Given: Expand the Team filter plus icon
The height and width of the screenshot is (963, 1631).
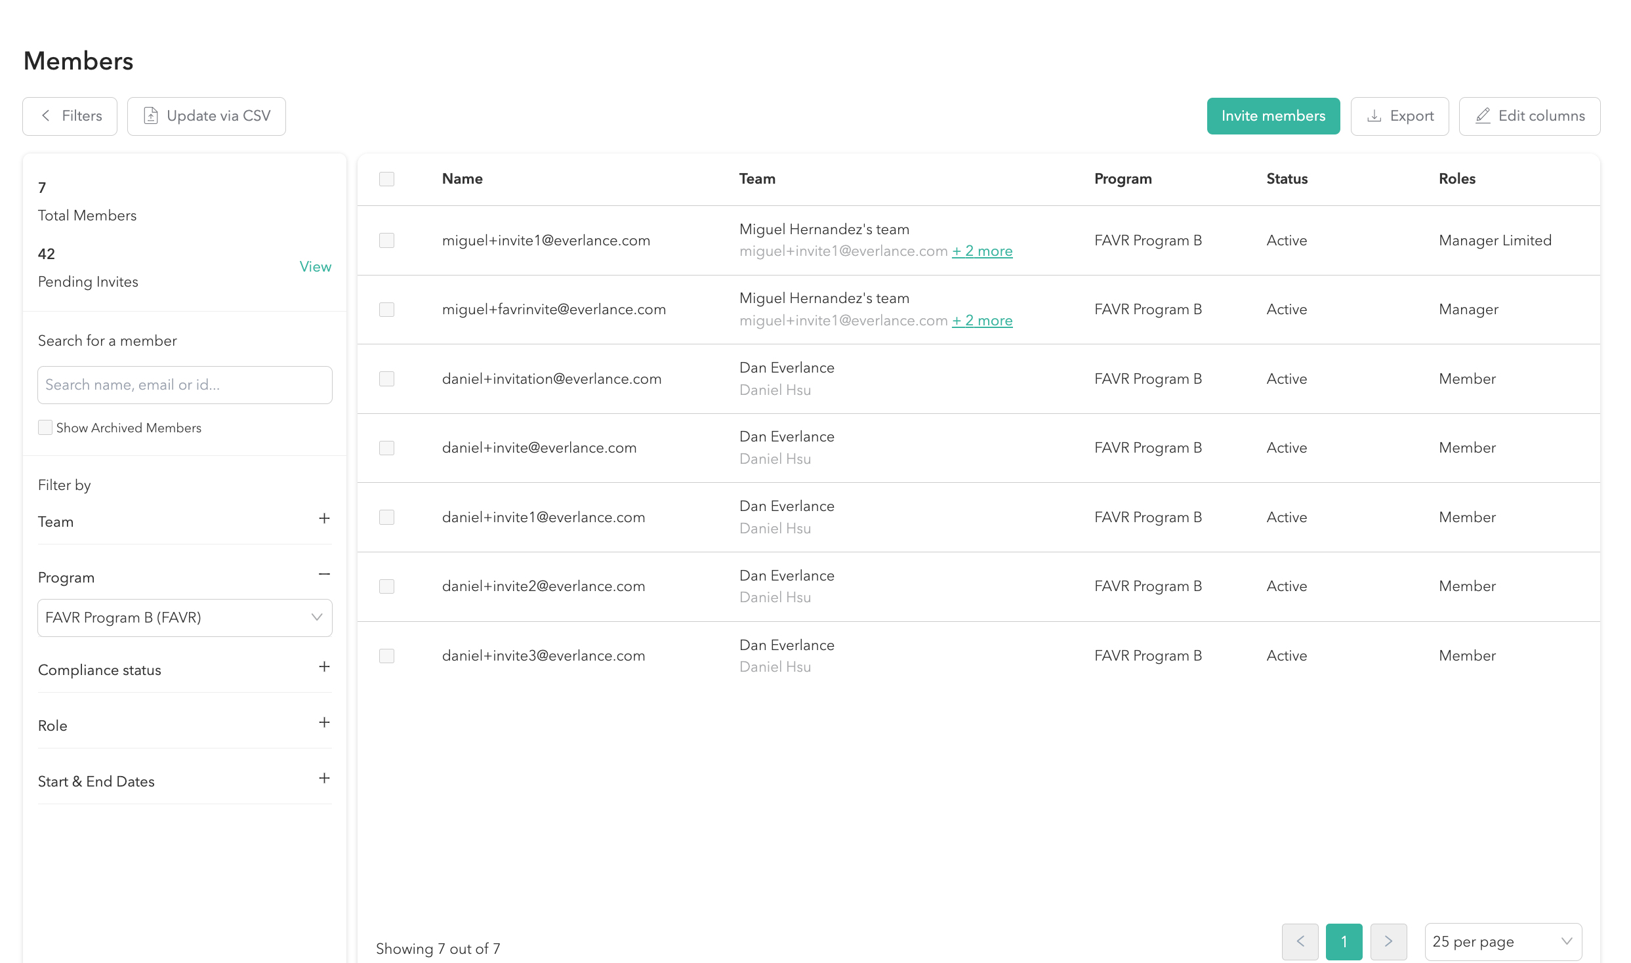Looking at the screenshot, I should click(324, 519).
